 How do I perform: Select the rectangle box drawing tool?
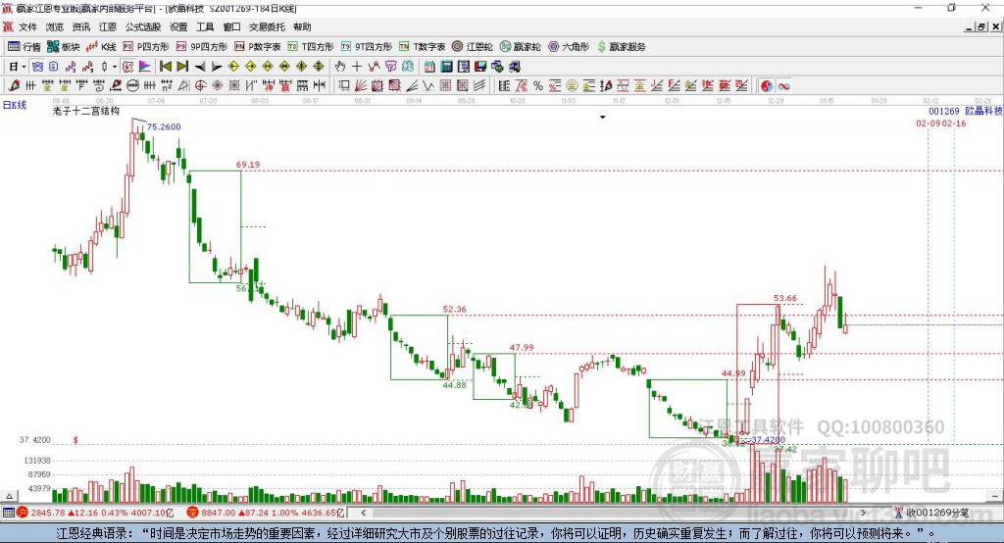[x=343, y=86]
